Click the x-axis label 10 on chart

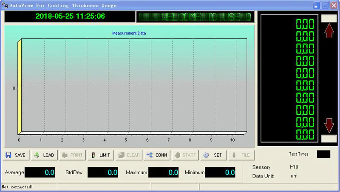click(232, 140)
